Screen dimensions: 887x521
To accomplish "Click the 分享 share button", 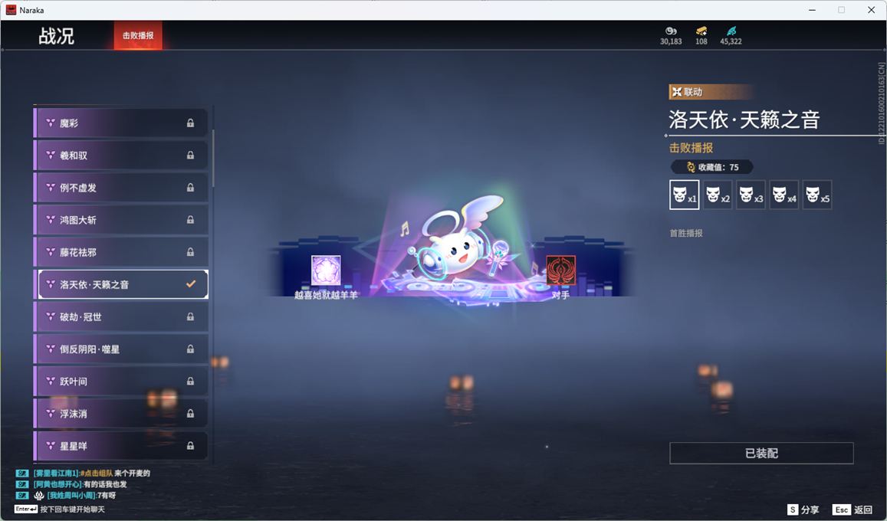I will (x=803, y=510).
